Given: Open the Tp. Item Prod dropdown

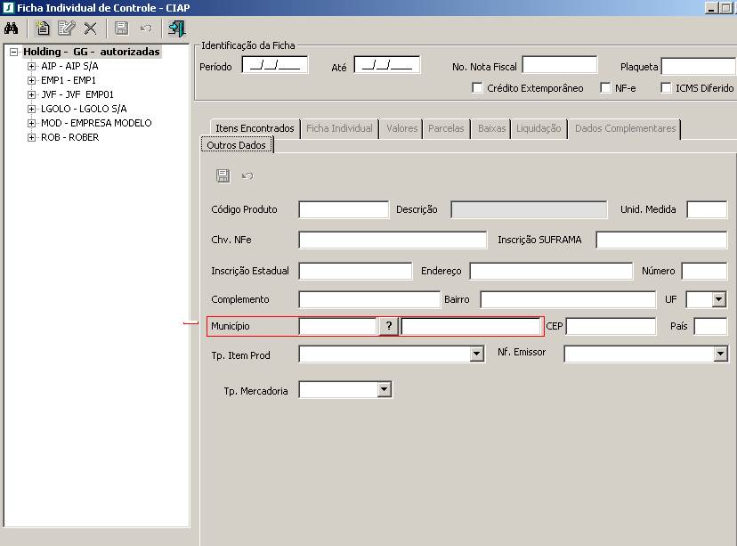Looking at the screenshot, I should tap(475, 354).
